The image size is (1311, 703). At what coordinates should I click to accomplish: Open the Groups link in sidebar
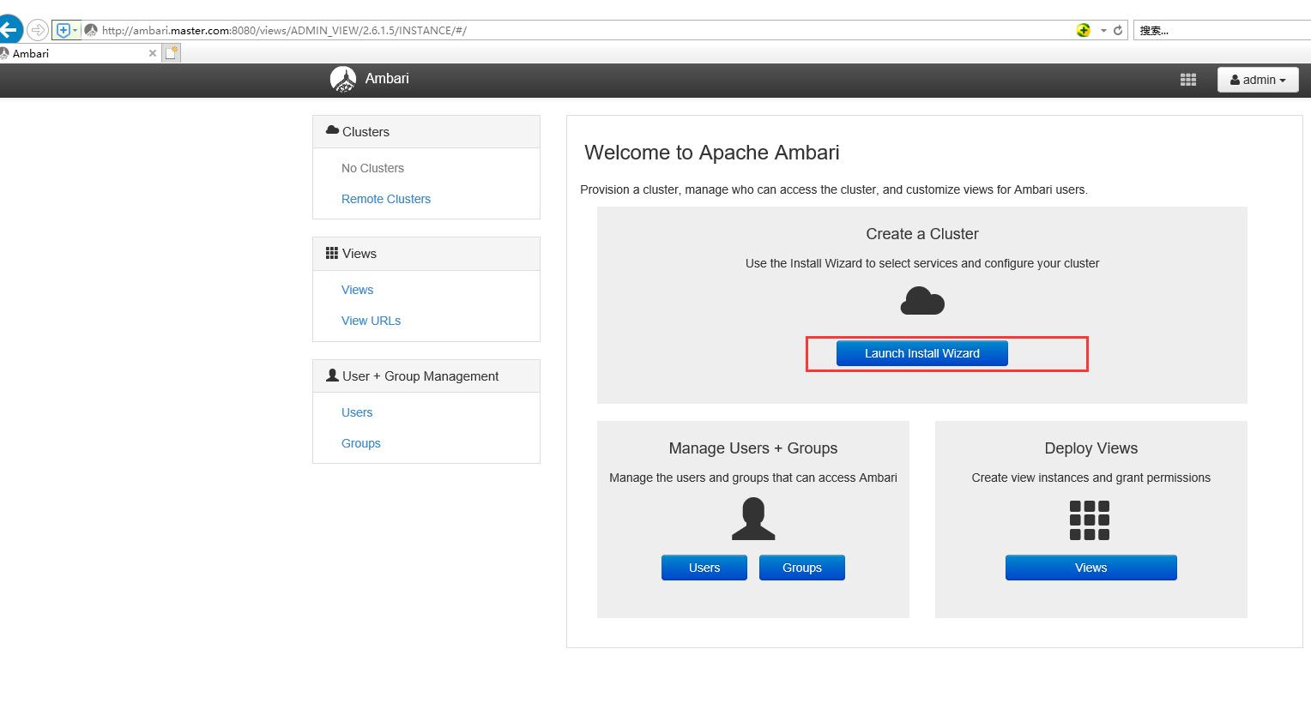[x=360, y=443]
